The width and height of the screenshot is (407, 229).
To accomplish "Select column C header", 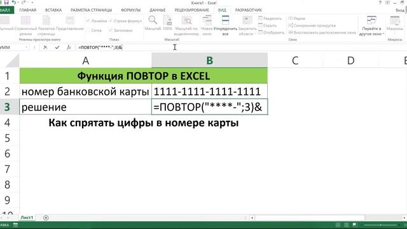I will (295, 60).
